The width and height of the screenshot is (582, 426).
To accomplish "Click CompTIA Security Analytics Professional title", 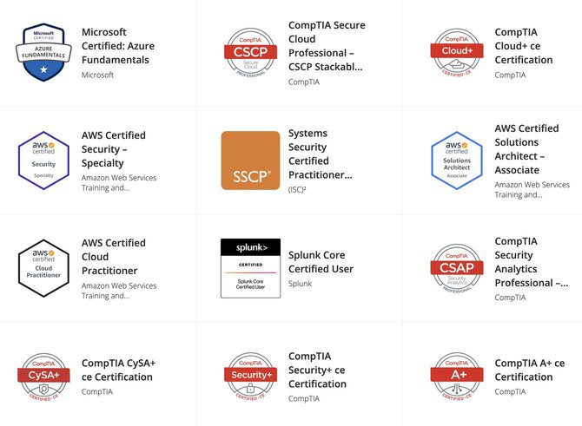I will (x=531, y=262).
